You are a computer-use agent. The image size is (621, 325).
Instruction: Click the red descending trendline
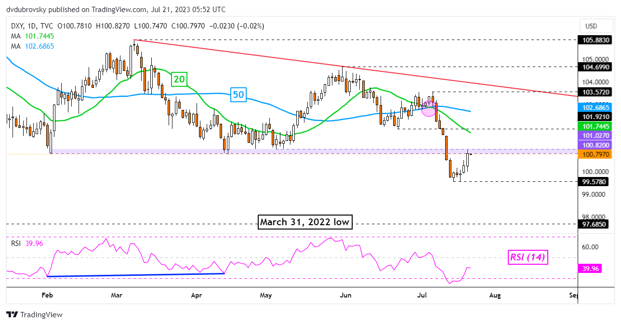[356, 68]
